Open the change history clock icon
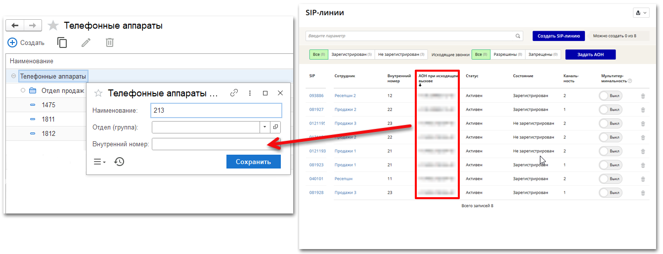663x254 pixels. tap(119, 162)
